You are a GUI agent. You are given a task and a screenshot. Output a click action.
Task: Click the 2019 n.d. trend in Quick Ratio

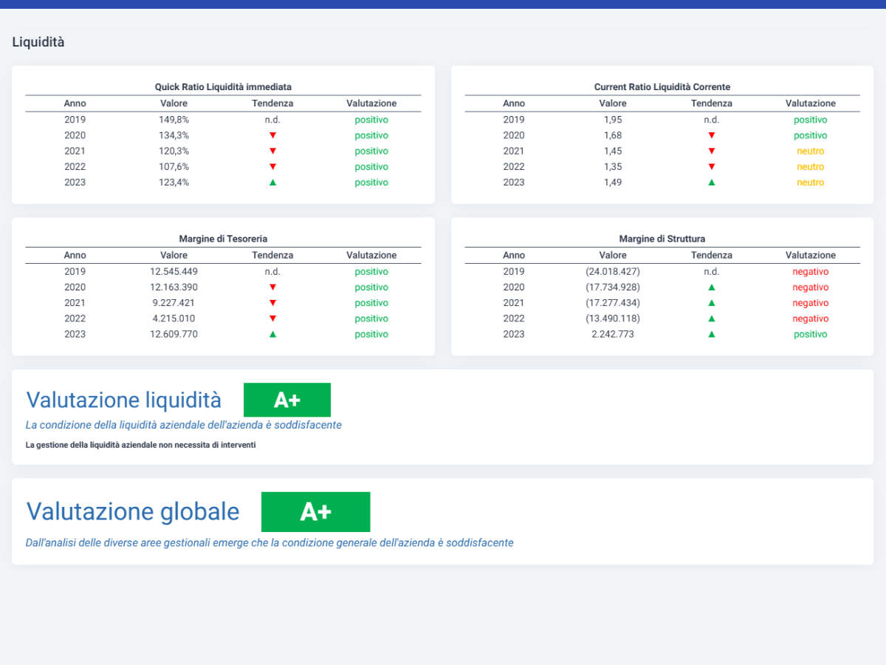[272, 120]
